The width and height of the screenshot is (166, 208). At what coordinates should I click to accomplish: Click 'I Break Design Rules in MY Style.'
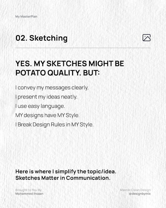point(55,125)
